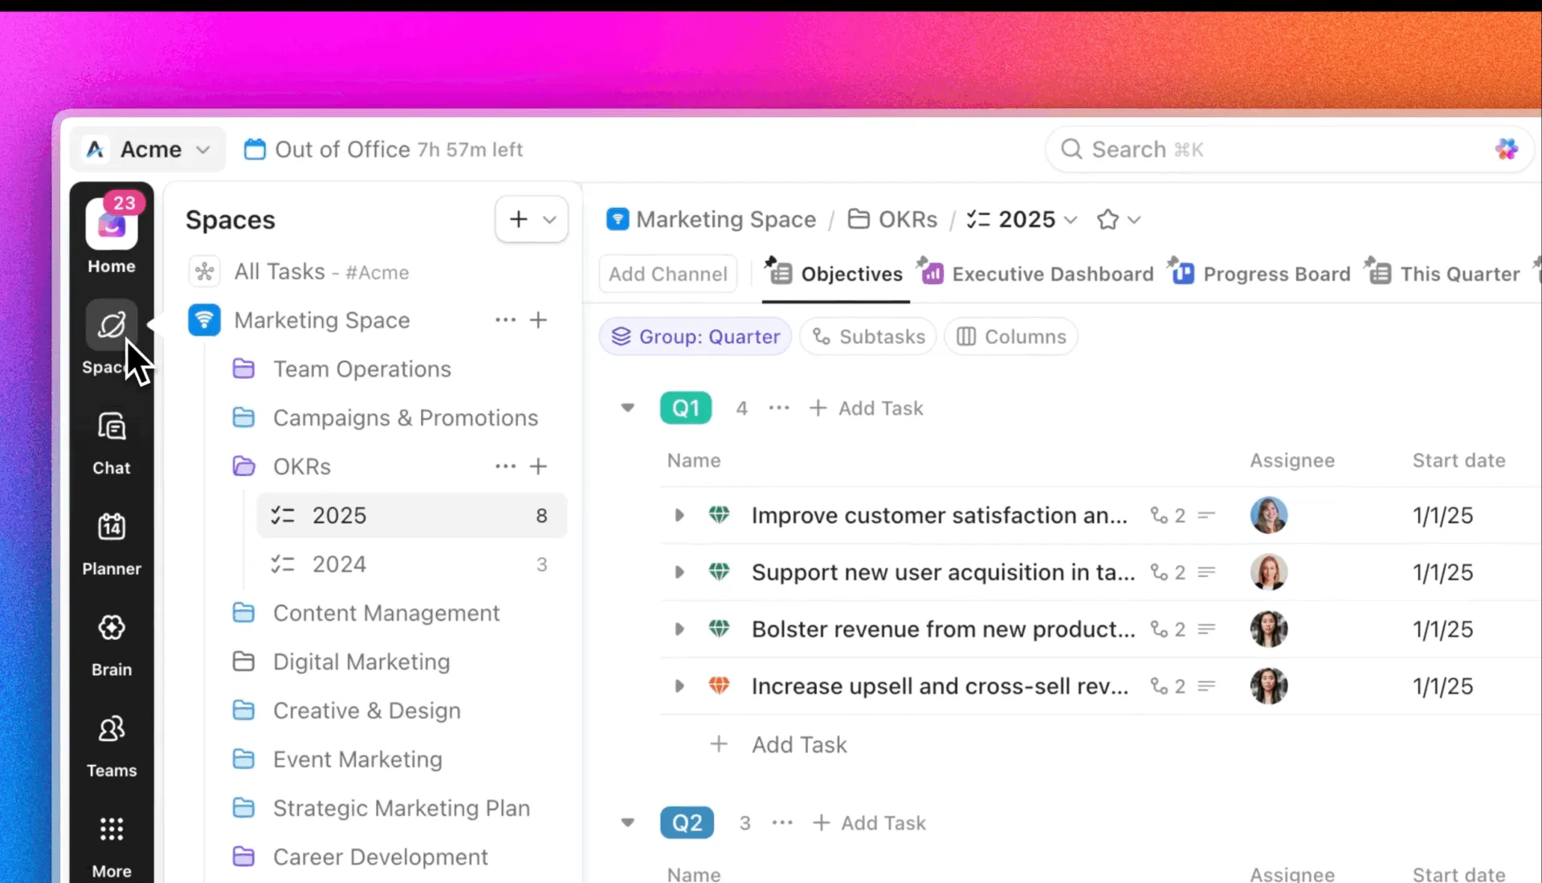Collapse the Q1 group
1542x883 pixels.
pyautogui.click(x=628, y=408)
